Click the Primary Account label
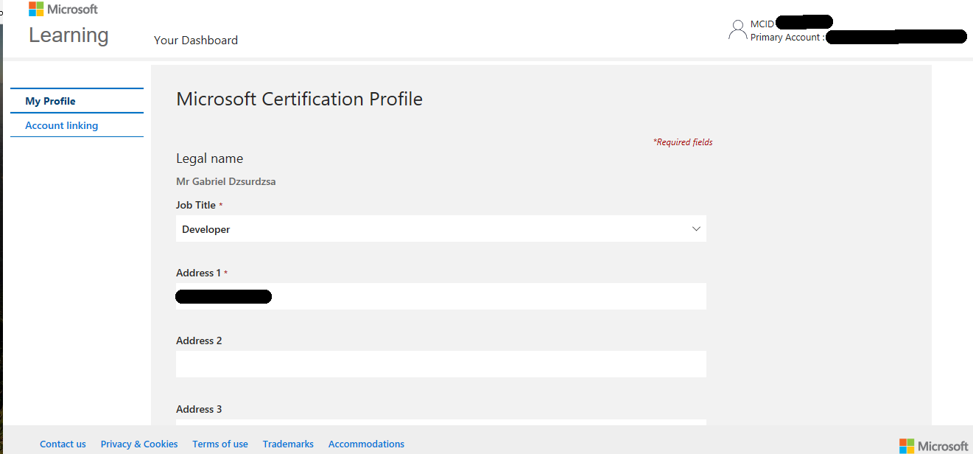 point(787,38)
